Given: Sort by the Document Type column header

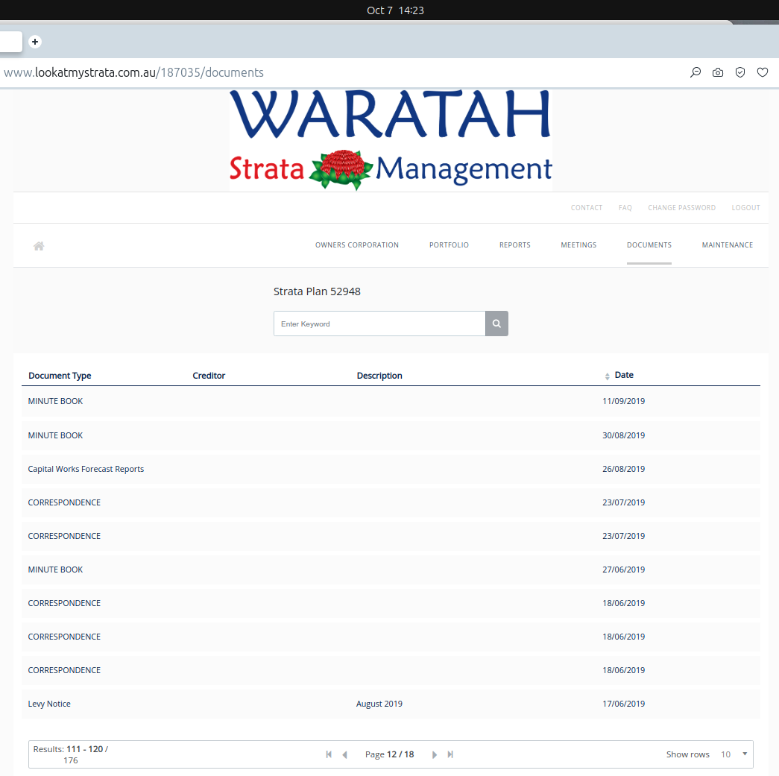Looking at the screenshot, I should pyautogui.click(x=60, y=376).
